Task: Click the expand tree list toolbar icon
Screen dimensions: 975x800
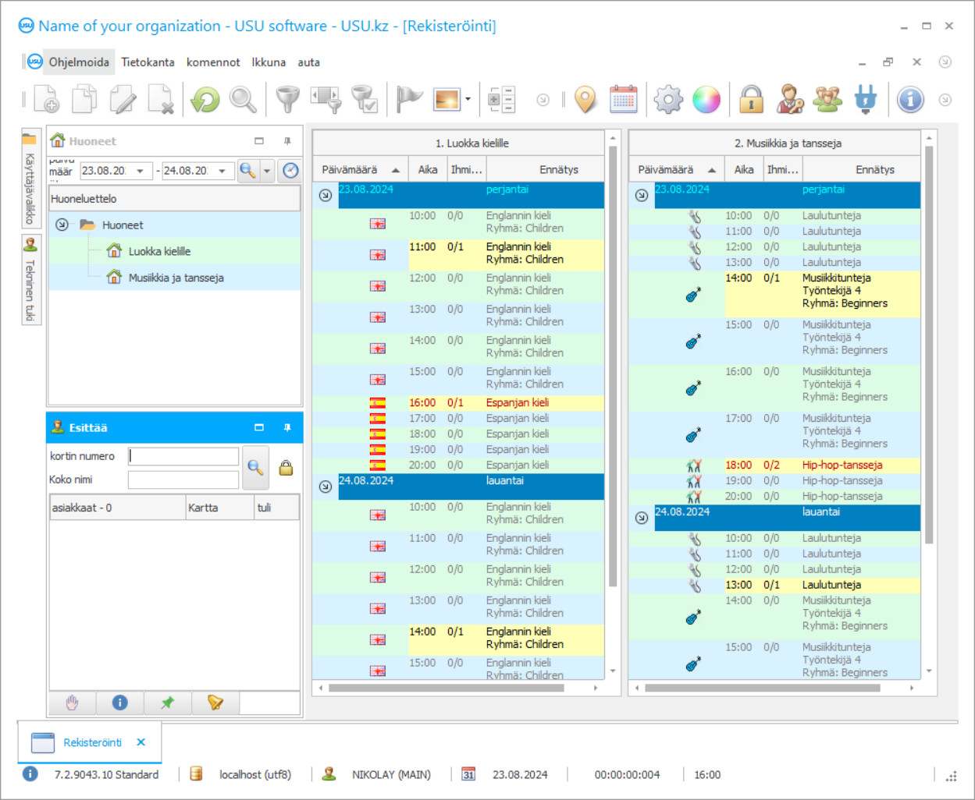Action: point(501,100)
